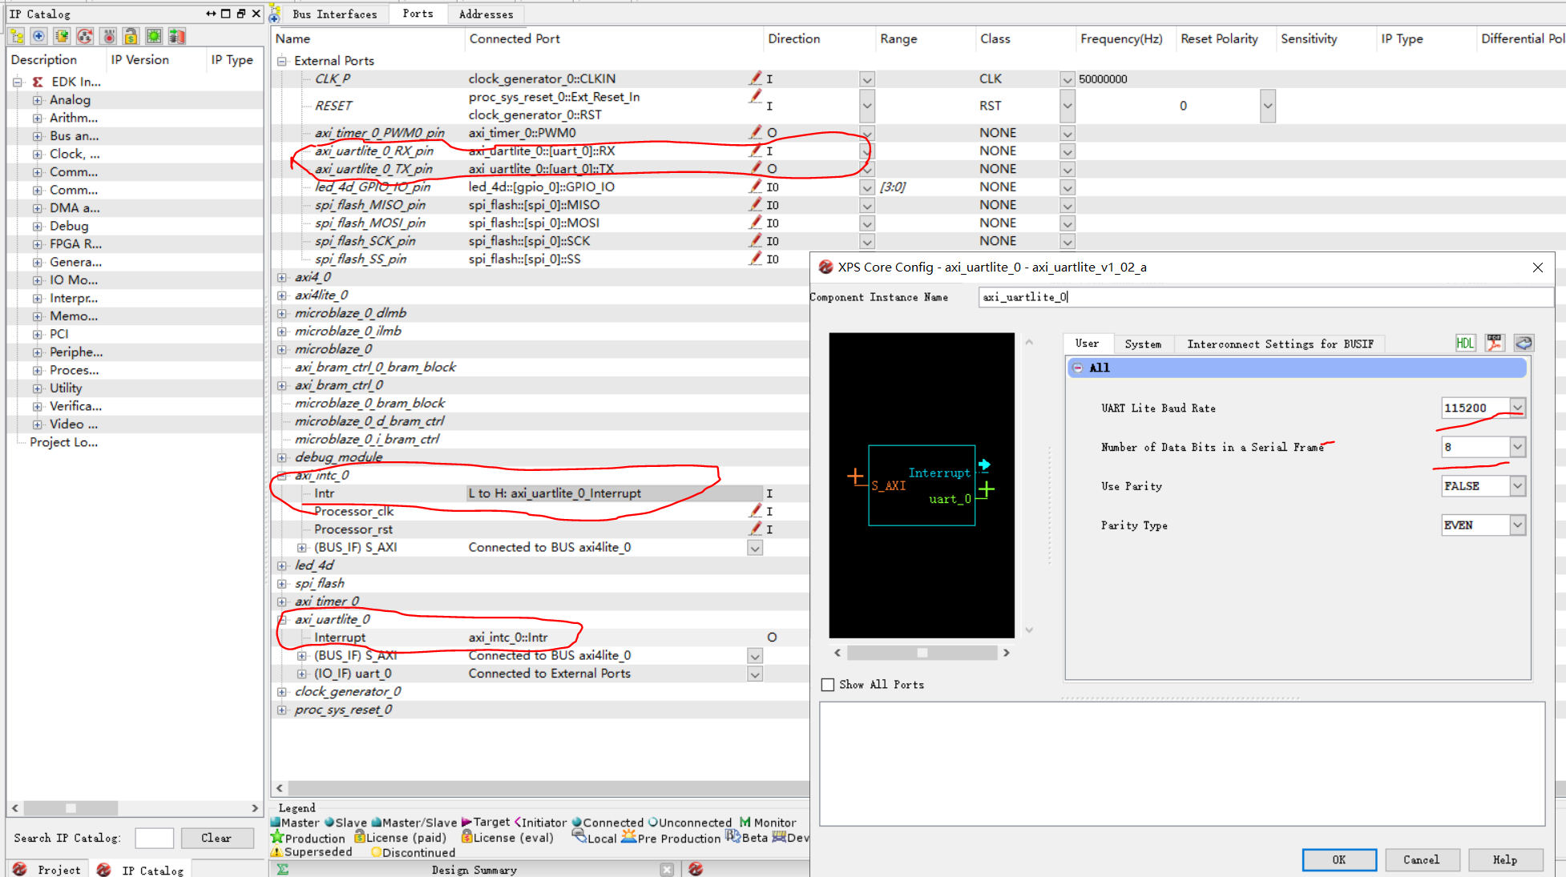Click the red-dot bug icon in IP Catalog toolbar
Image resolution: width=1566 pixels, height=877 pixels.
click(x=109, y=36)
